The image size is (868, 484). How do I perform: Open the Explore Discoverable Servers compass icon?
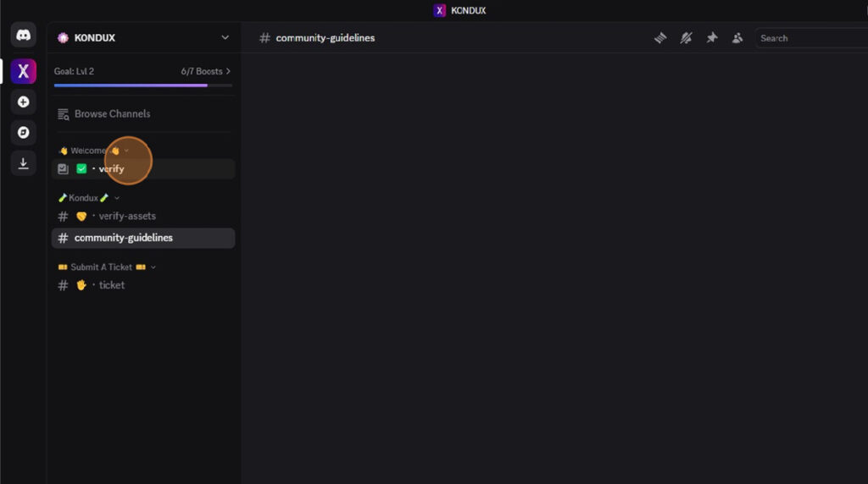[x=23, y=133]
